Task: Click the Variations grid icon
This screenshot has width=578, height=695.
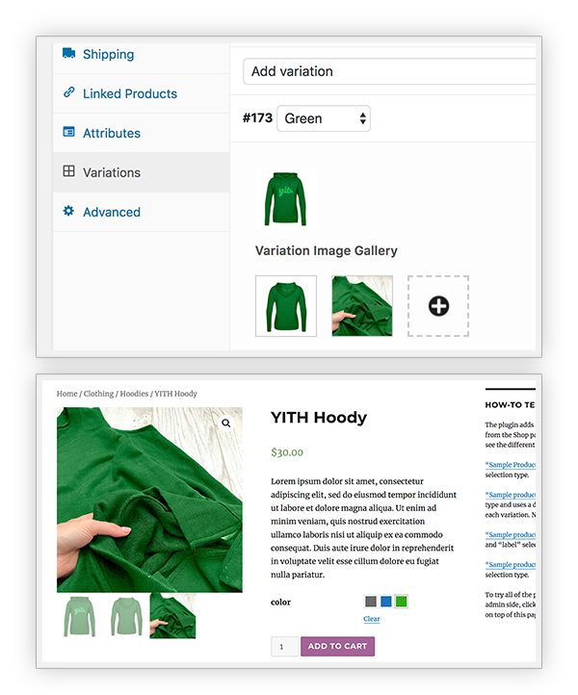Action: click(x=68, y=172)
